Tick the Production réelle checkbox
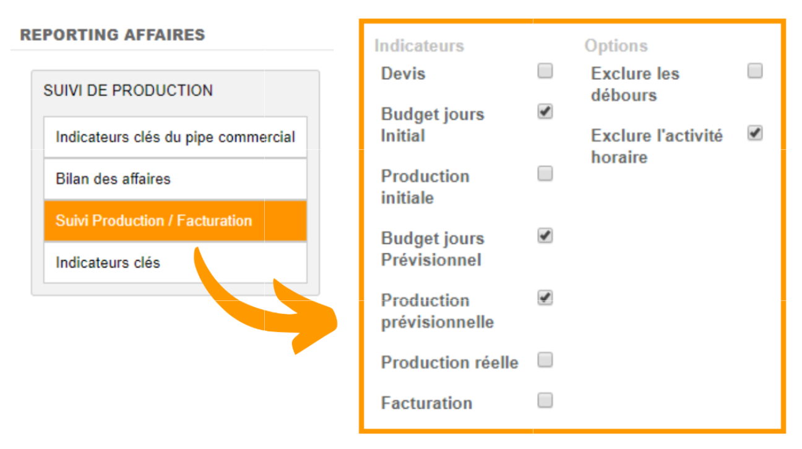Image resolution: width=802 pixels, height=449 pixels. 545,360
